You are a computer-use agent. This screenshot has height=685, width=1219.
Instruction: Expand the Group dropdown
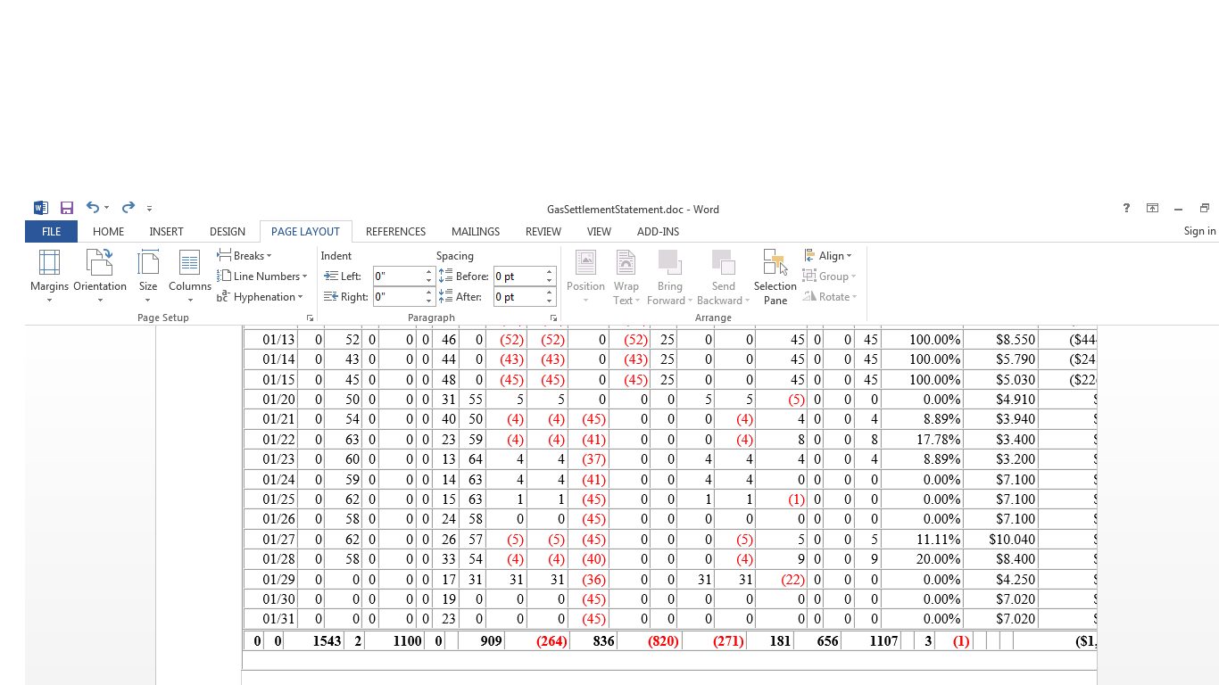pyautogui.click(x=829, y=276)
